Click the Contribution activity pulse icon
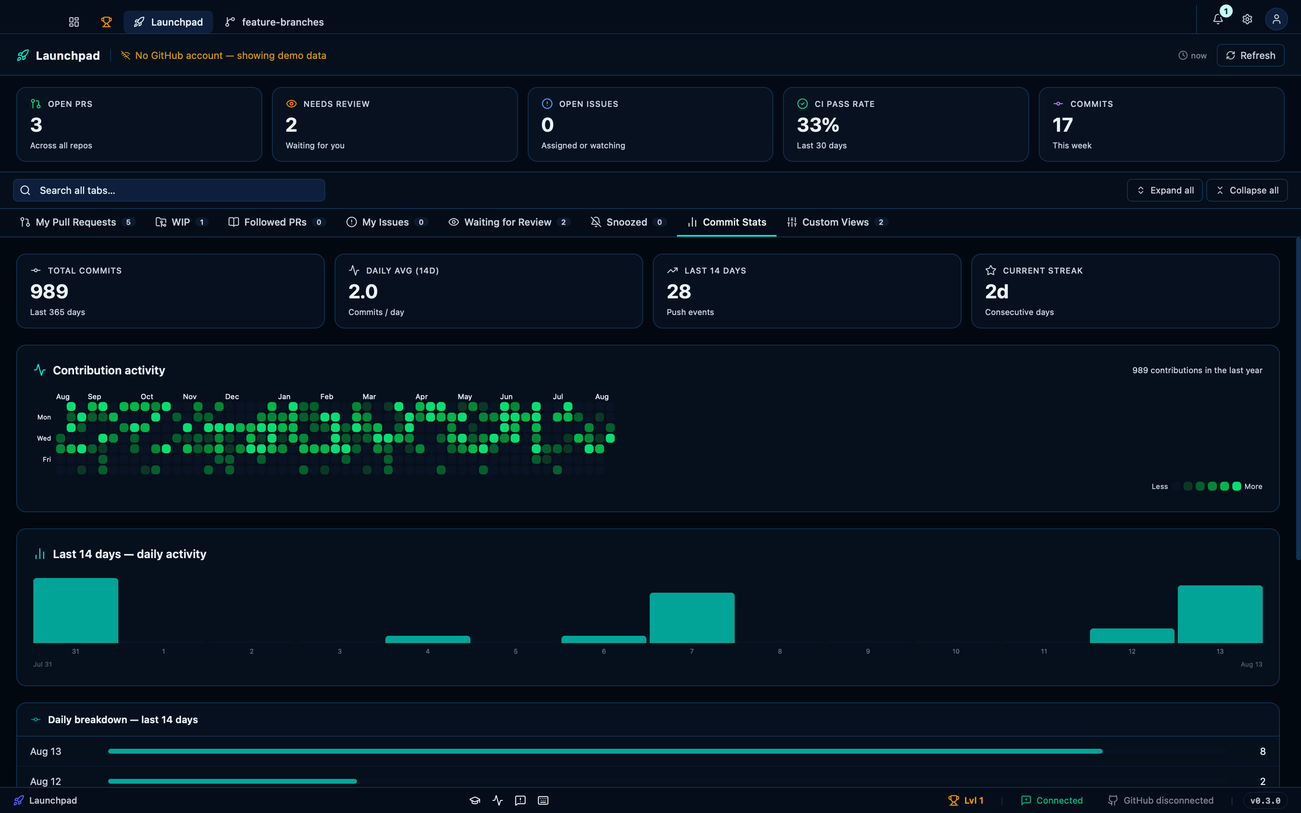Screen dimensions: 1301x813 coord(40,370)
